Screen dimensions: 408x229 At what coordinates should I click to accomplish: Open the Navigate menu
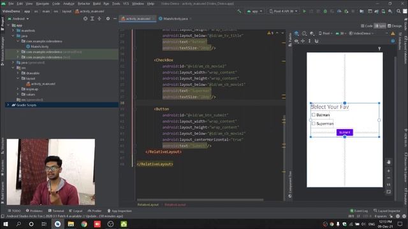[x=43, y=4]
